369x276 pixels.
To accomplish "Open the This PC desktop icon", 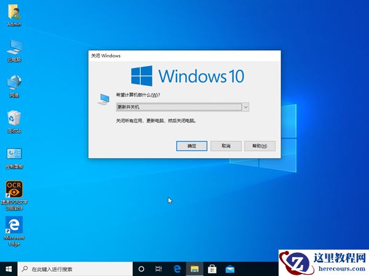I will pyautogui.click(x=14, y=50).
